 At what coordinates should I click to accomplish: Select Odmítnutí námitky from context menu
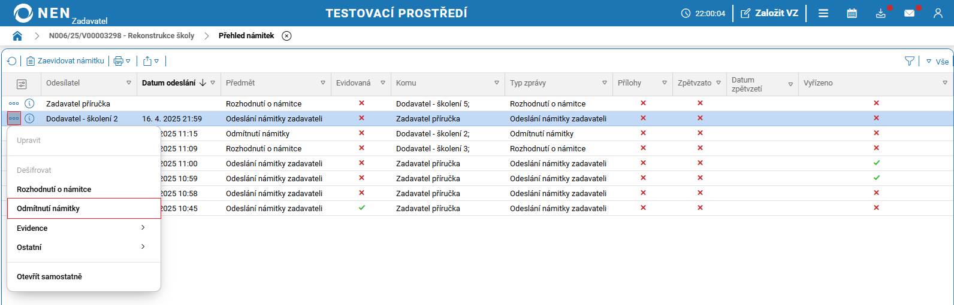(49, 209)
